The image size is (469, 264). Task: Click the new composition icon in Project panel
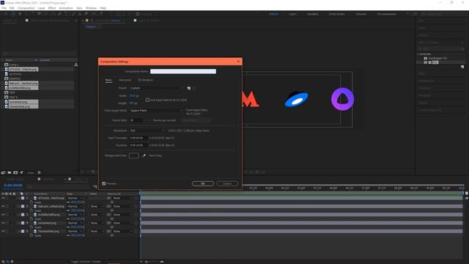pyautogui.click(x=15, y=173)
